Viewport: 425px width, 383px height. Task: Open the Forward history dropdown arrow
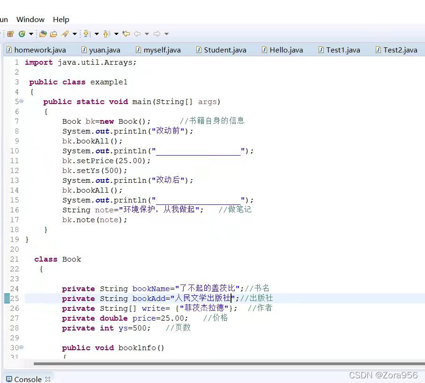(167, 34)
